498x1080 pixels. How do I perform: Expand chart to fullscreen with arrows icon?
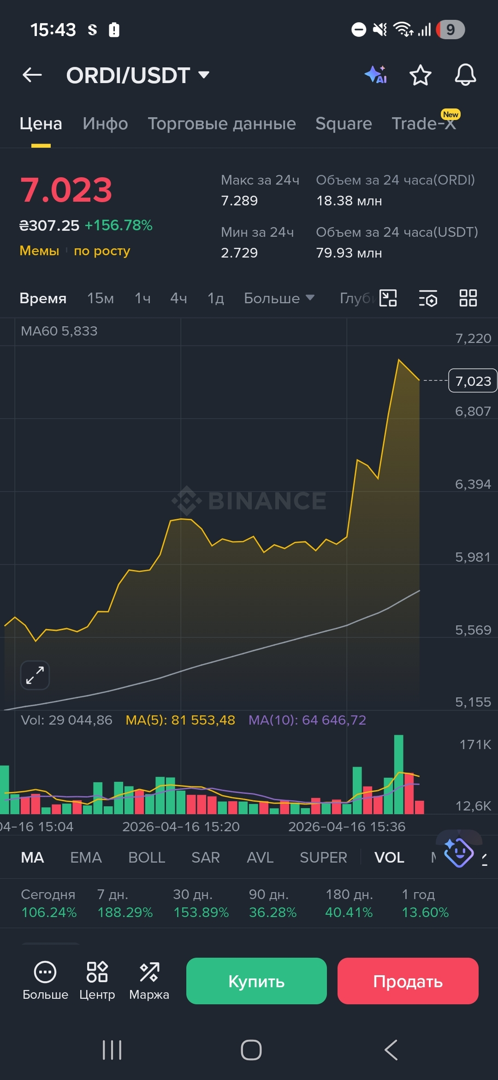coord(35,675)
